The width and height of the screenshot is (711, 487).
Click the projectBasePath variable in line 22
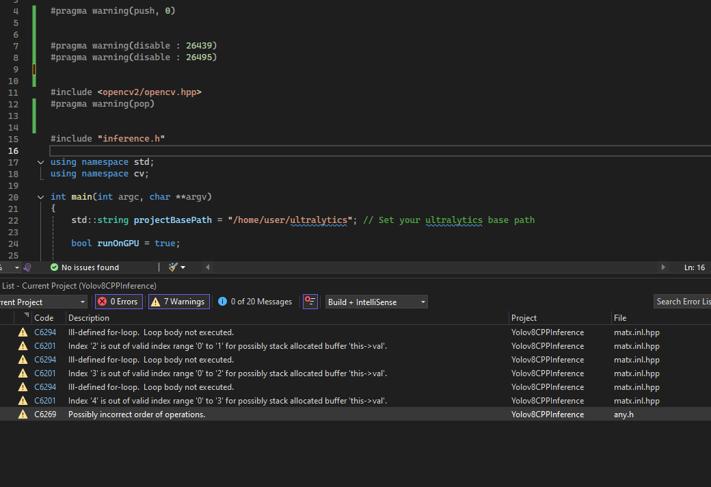point(173,220)
